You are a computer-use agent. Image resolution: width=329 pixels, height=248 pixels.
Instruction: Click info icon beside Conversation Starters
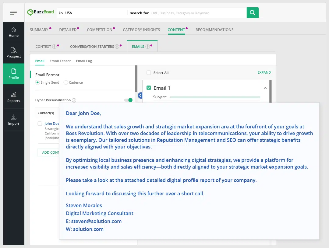coord(116,47)
